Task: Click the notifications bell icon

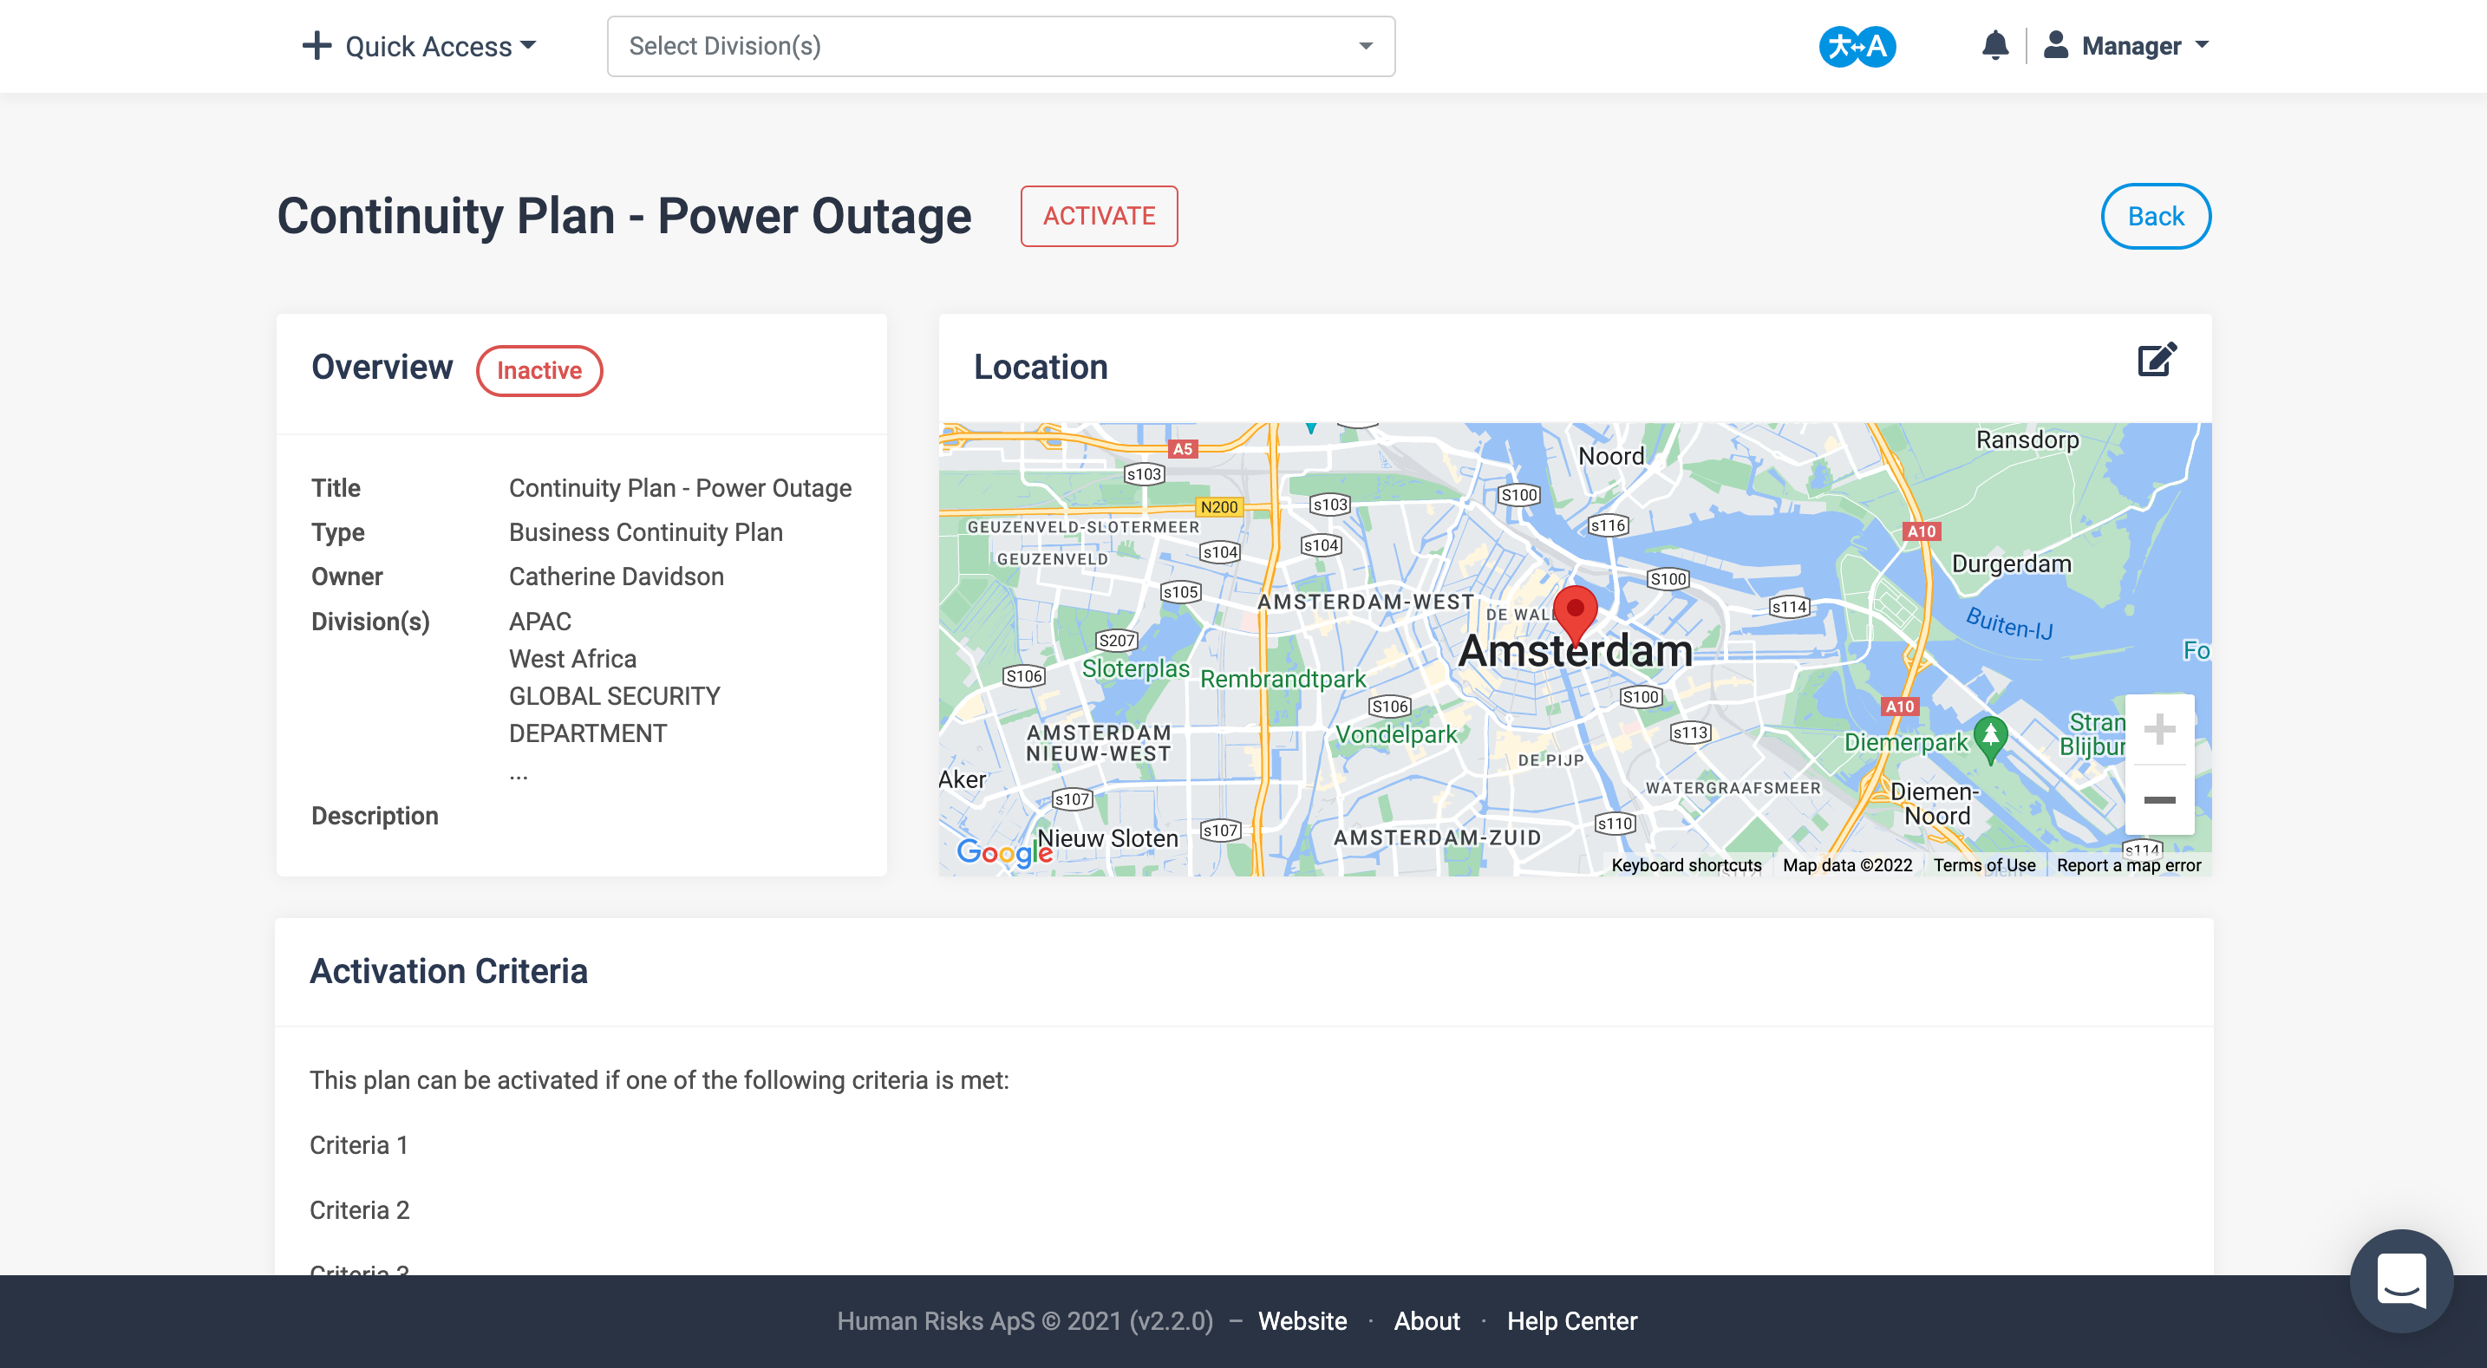Action: (x=1994, y=45)
